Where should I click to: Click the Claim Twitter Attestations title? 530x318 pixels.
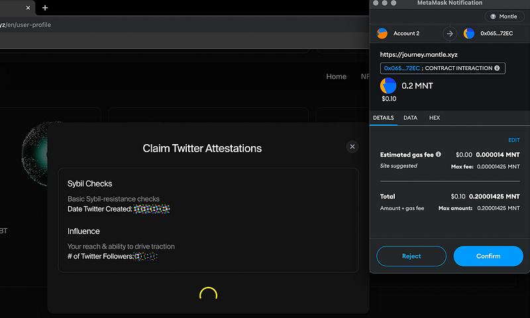coord(202,148)
